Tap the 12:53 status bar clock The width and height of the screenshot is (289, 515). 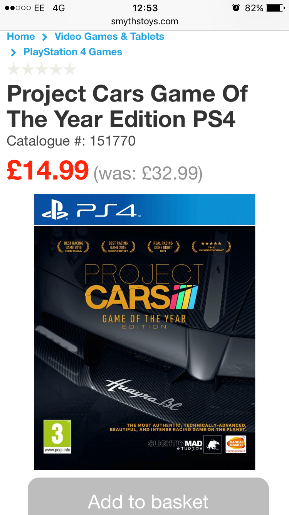[x=145, y=8]
